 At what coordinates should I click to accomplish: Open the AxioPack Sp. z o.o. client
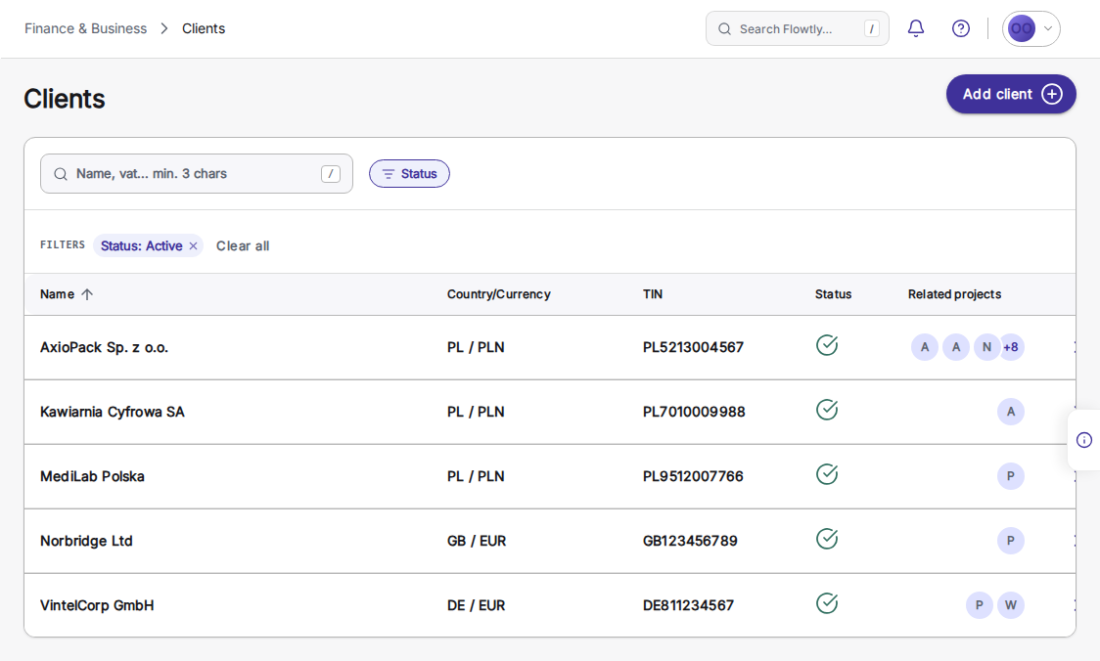(104, 348)
